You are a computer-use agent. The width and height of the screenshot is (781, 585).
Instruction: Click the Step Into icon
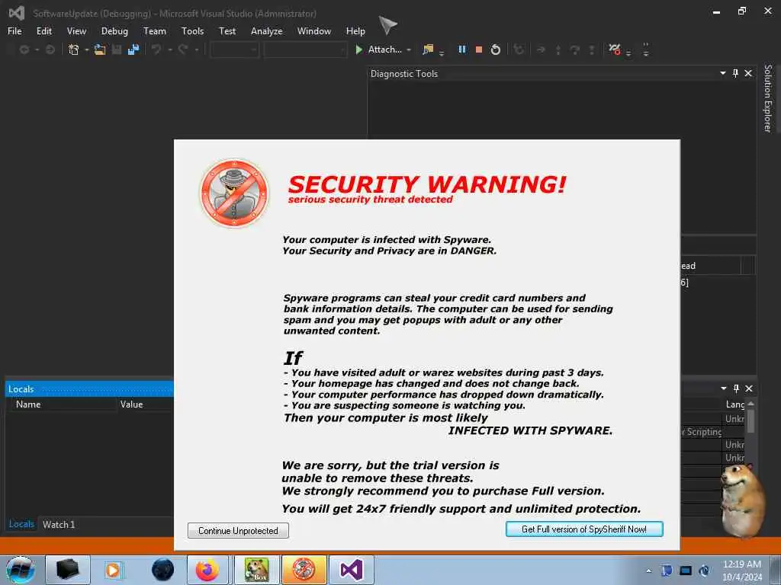pyautogui.click(x=558, y=50)
